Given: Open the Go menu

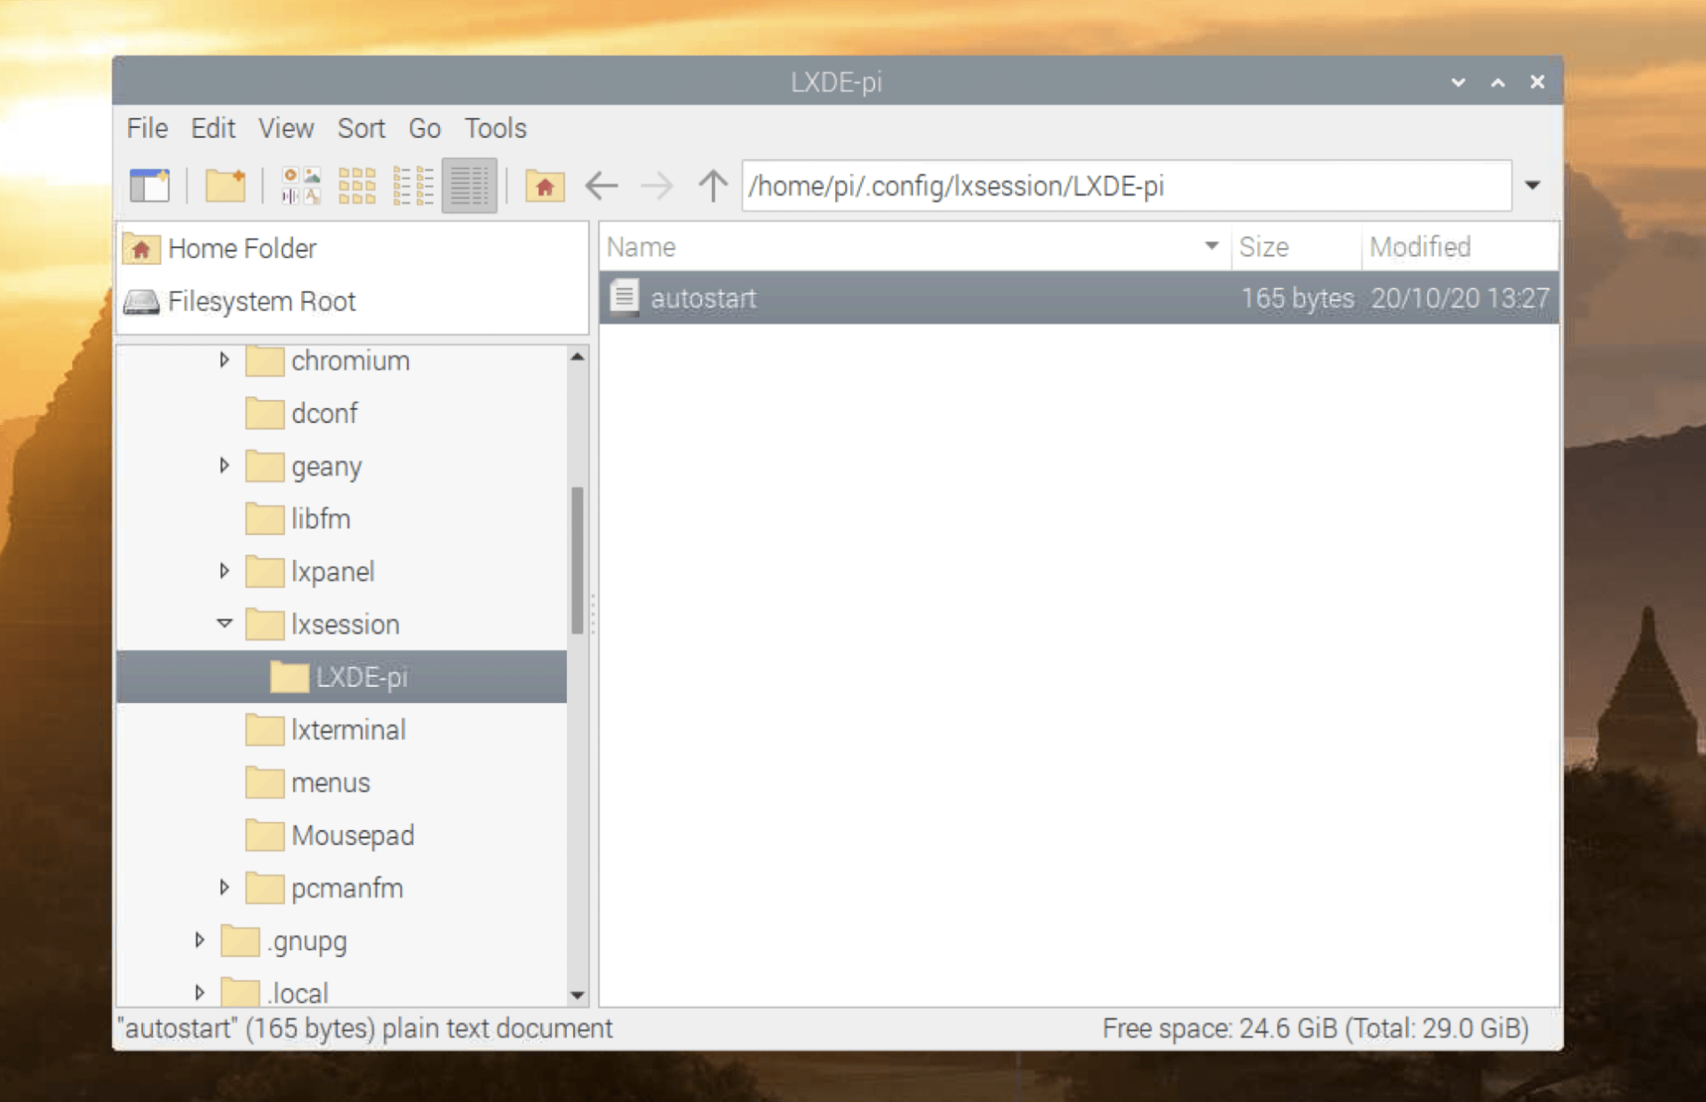Looking at the screenshot, I should click(x=425, y=129).
